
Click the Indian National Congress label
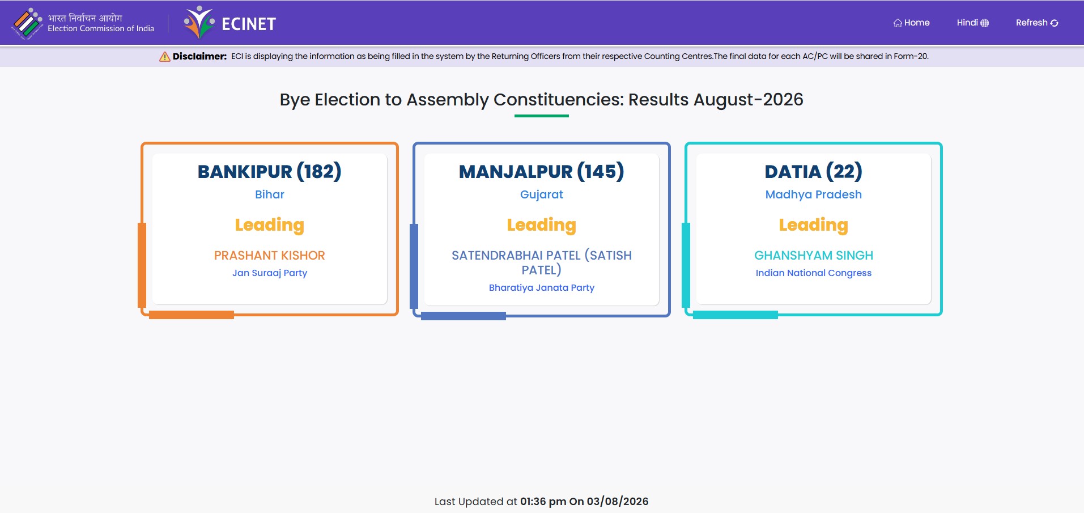(814, 273)
